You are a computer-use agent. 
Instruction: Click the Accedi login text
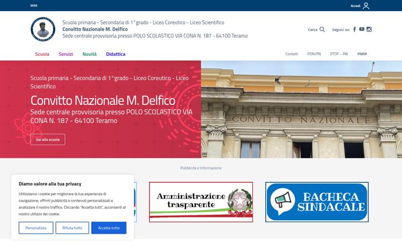coord(355,6)
